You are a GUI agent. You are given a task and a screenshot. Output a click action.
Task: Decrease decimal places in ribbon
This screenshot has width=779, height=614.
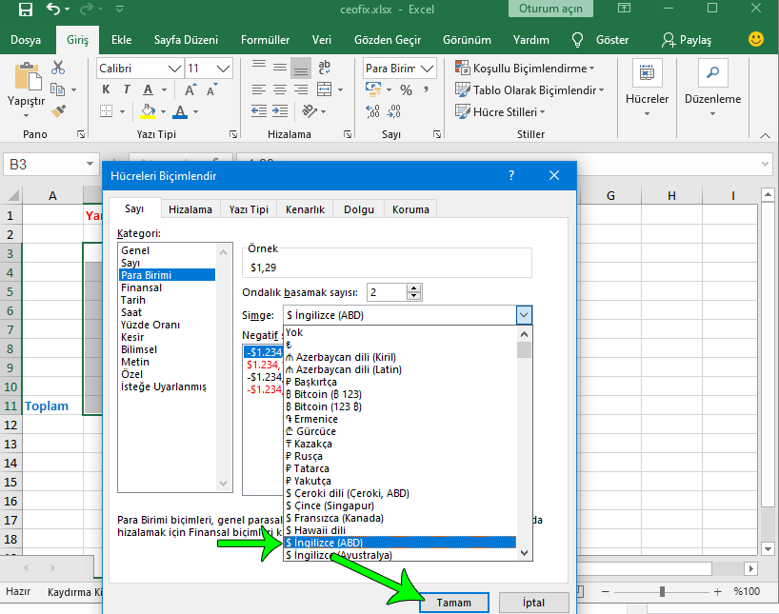(x=394, y=111)
